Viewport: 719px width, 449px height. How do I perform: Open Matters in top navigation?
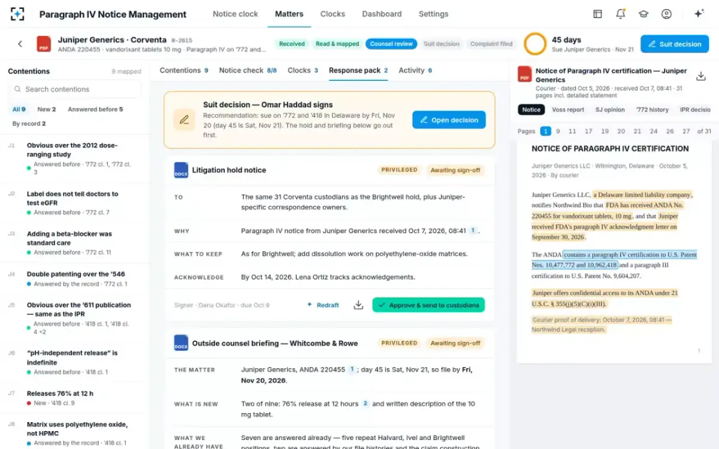click(x=289, y=14)
